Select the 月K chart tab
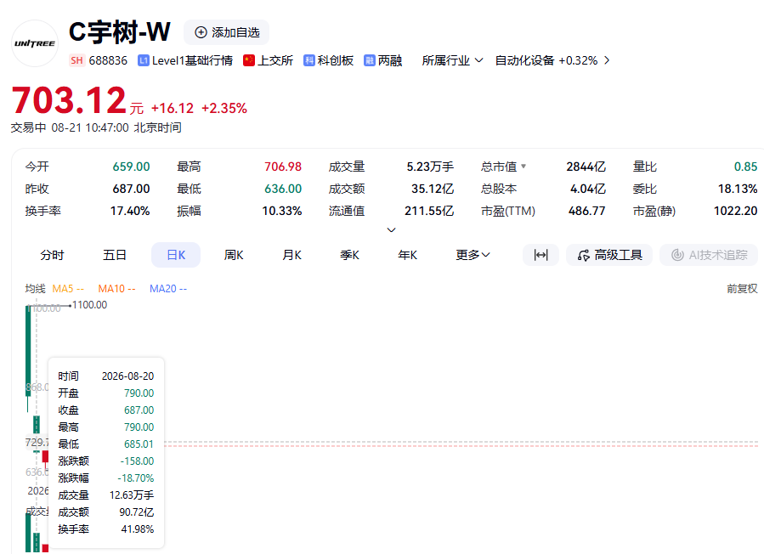 click(291, 255)
